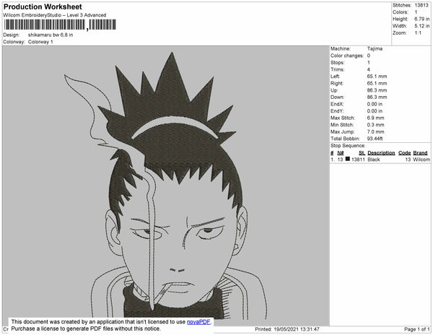Viewport: 433px width, 335px height.
Task: Select the 'Stop Sequence:' heading
Action: [348, 146]
